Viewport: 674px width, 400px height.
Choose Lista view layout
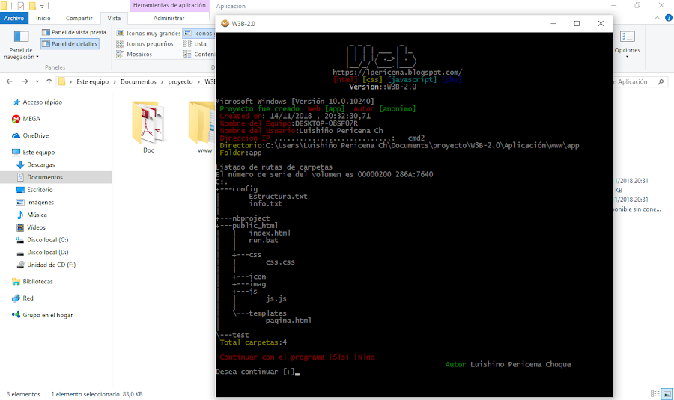[195, 44]
